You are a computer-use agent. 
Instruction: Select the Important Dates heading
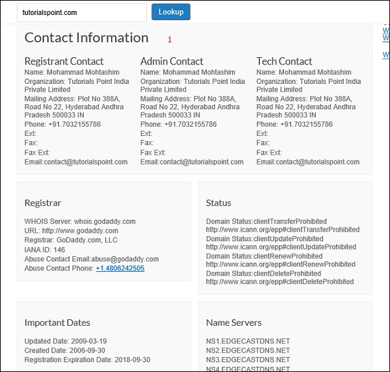57,323
